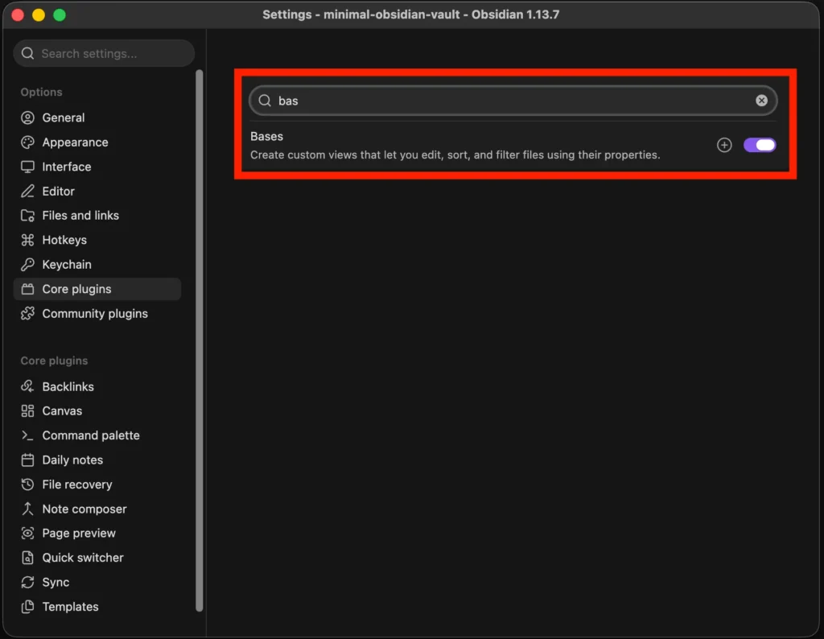Open the Hotkeys settings tab
824x639 pixels.
coord(97,240)
